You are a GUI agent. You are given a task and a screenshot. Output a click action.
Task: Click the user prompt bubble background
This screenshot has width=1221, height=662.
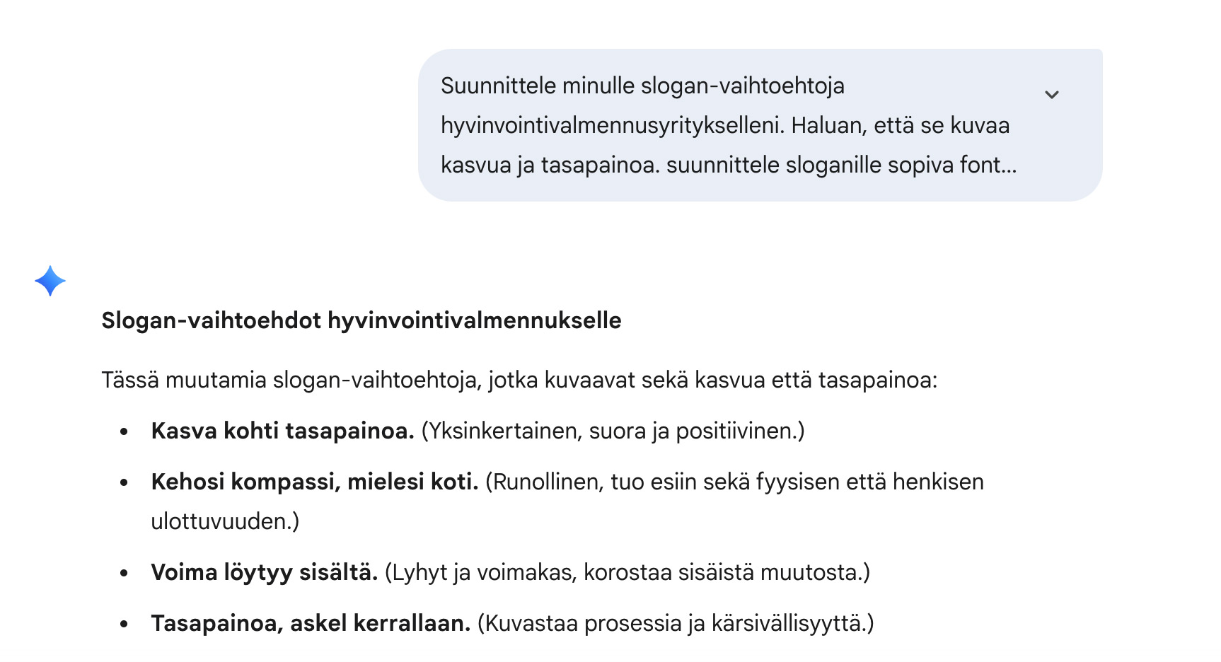coord(760,125)
